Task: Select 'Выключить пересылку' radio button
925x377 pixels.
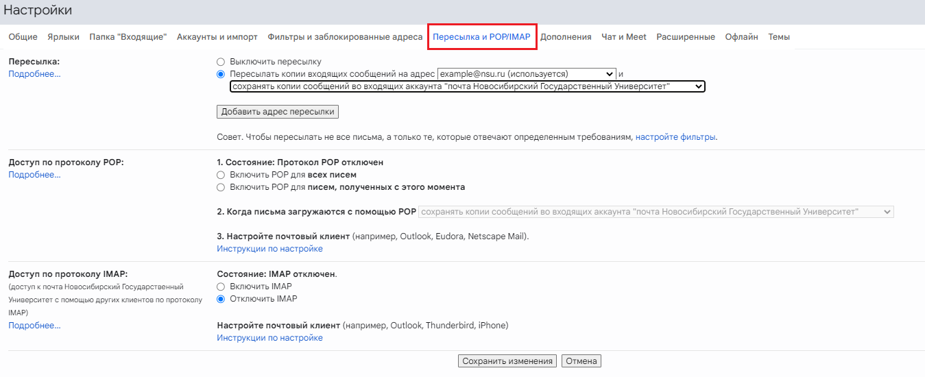Action: click(x=221, y=62)
